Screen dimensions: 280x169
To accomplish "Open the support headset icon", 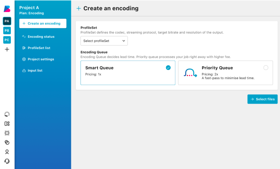I will 7,161.
